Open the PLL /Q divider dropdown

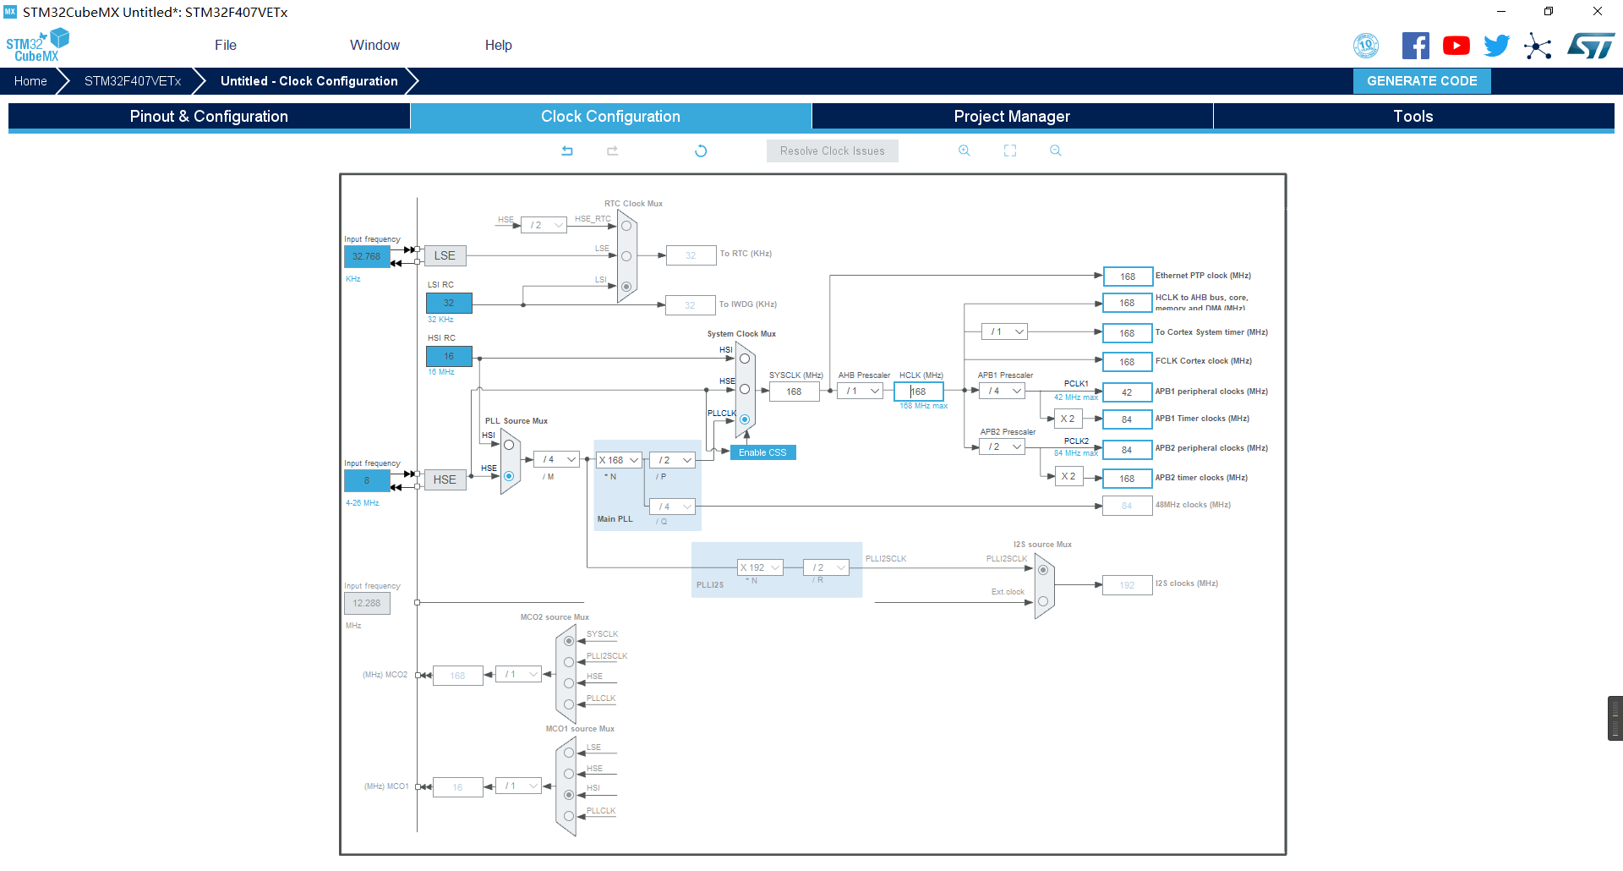(672, 507)
